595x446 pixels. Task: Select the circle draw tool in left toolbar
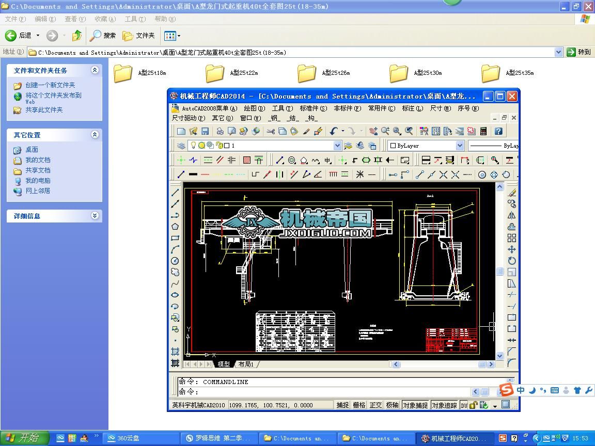click(175, 261)
